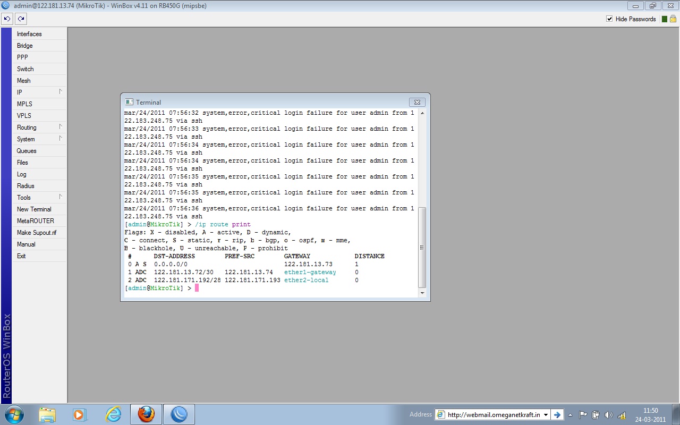Click the '0.0.0.0/0' destination address
Screen dimensions: 680x425
171,264
